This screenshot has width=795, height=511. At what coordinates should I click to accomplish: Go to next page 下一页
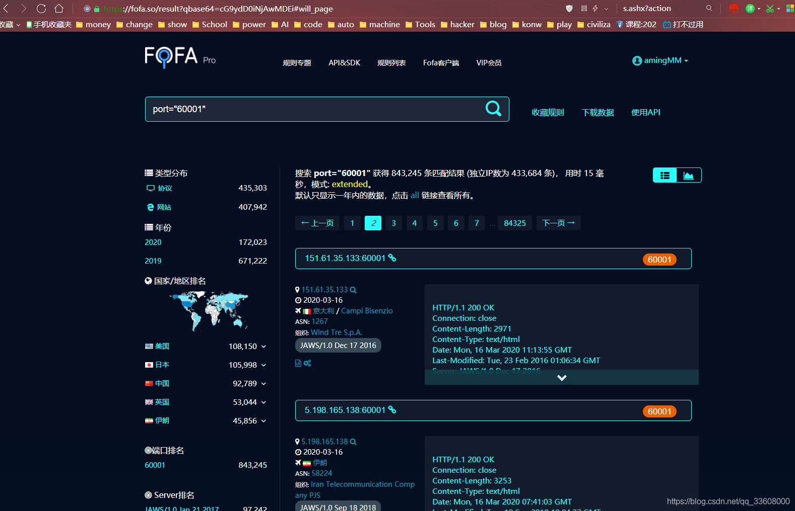pyautogui.click(x=559, y=223)
